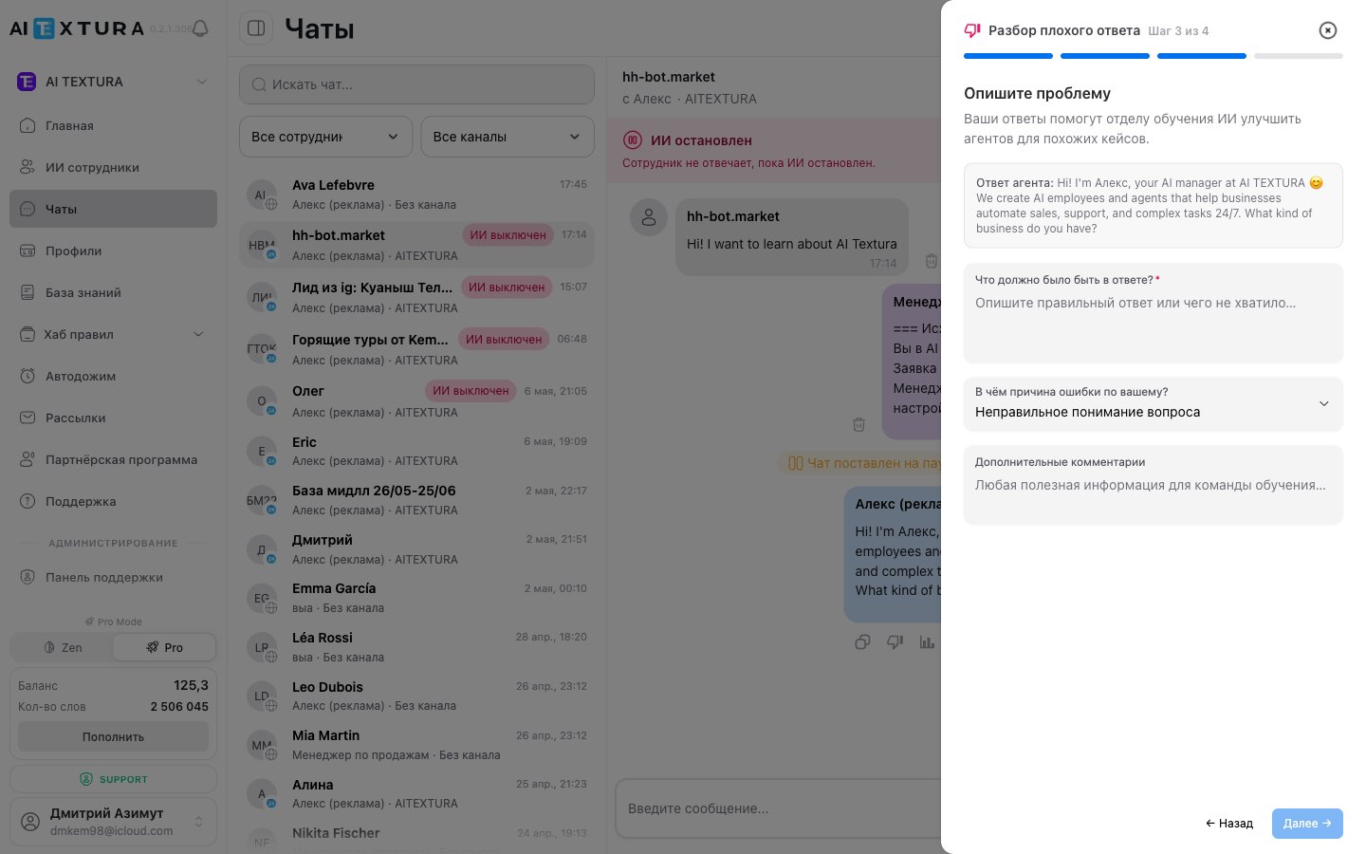Click the SUPPORT button

(113, 779)
